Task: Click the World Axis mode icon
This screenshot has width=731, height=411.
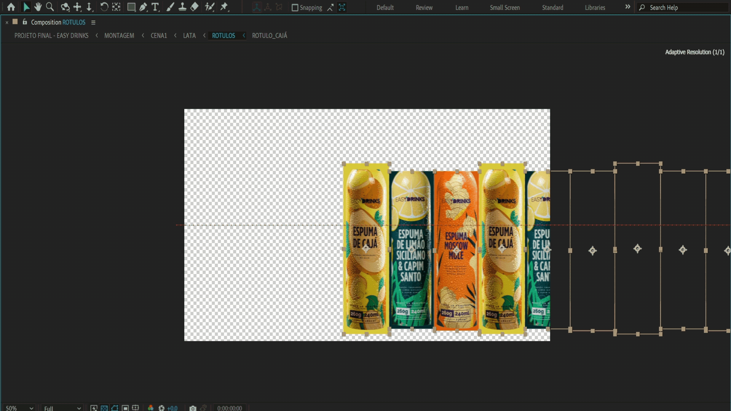Action: click(268, 7)
